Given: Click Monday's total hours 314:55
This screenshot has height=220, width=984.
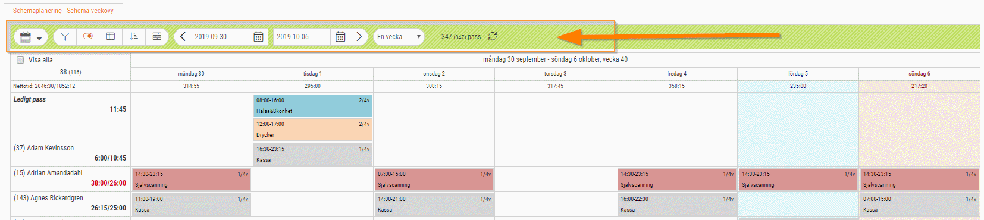Looking at the screenshot, I should [x=191, y=86].
